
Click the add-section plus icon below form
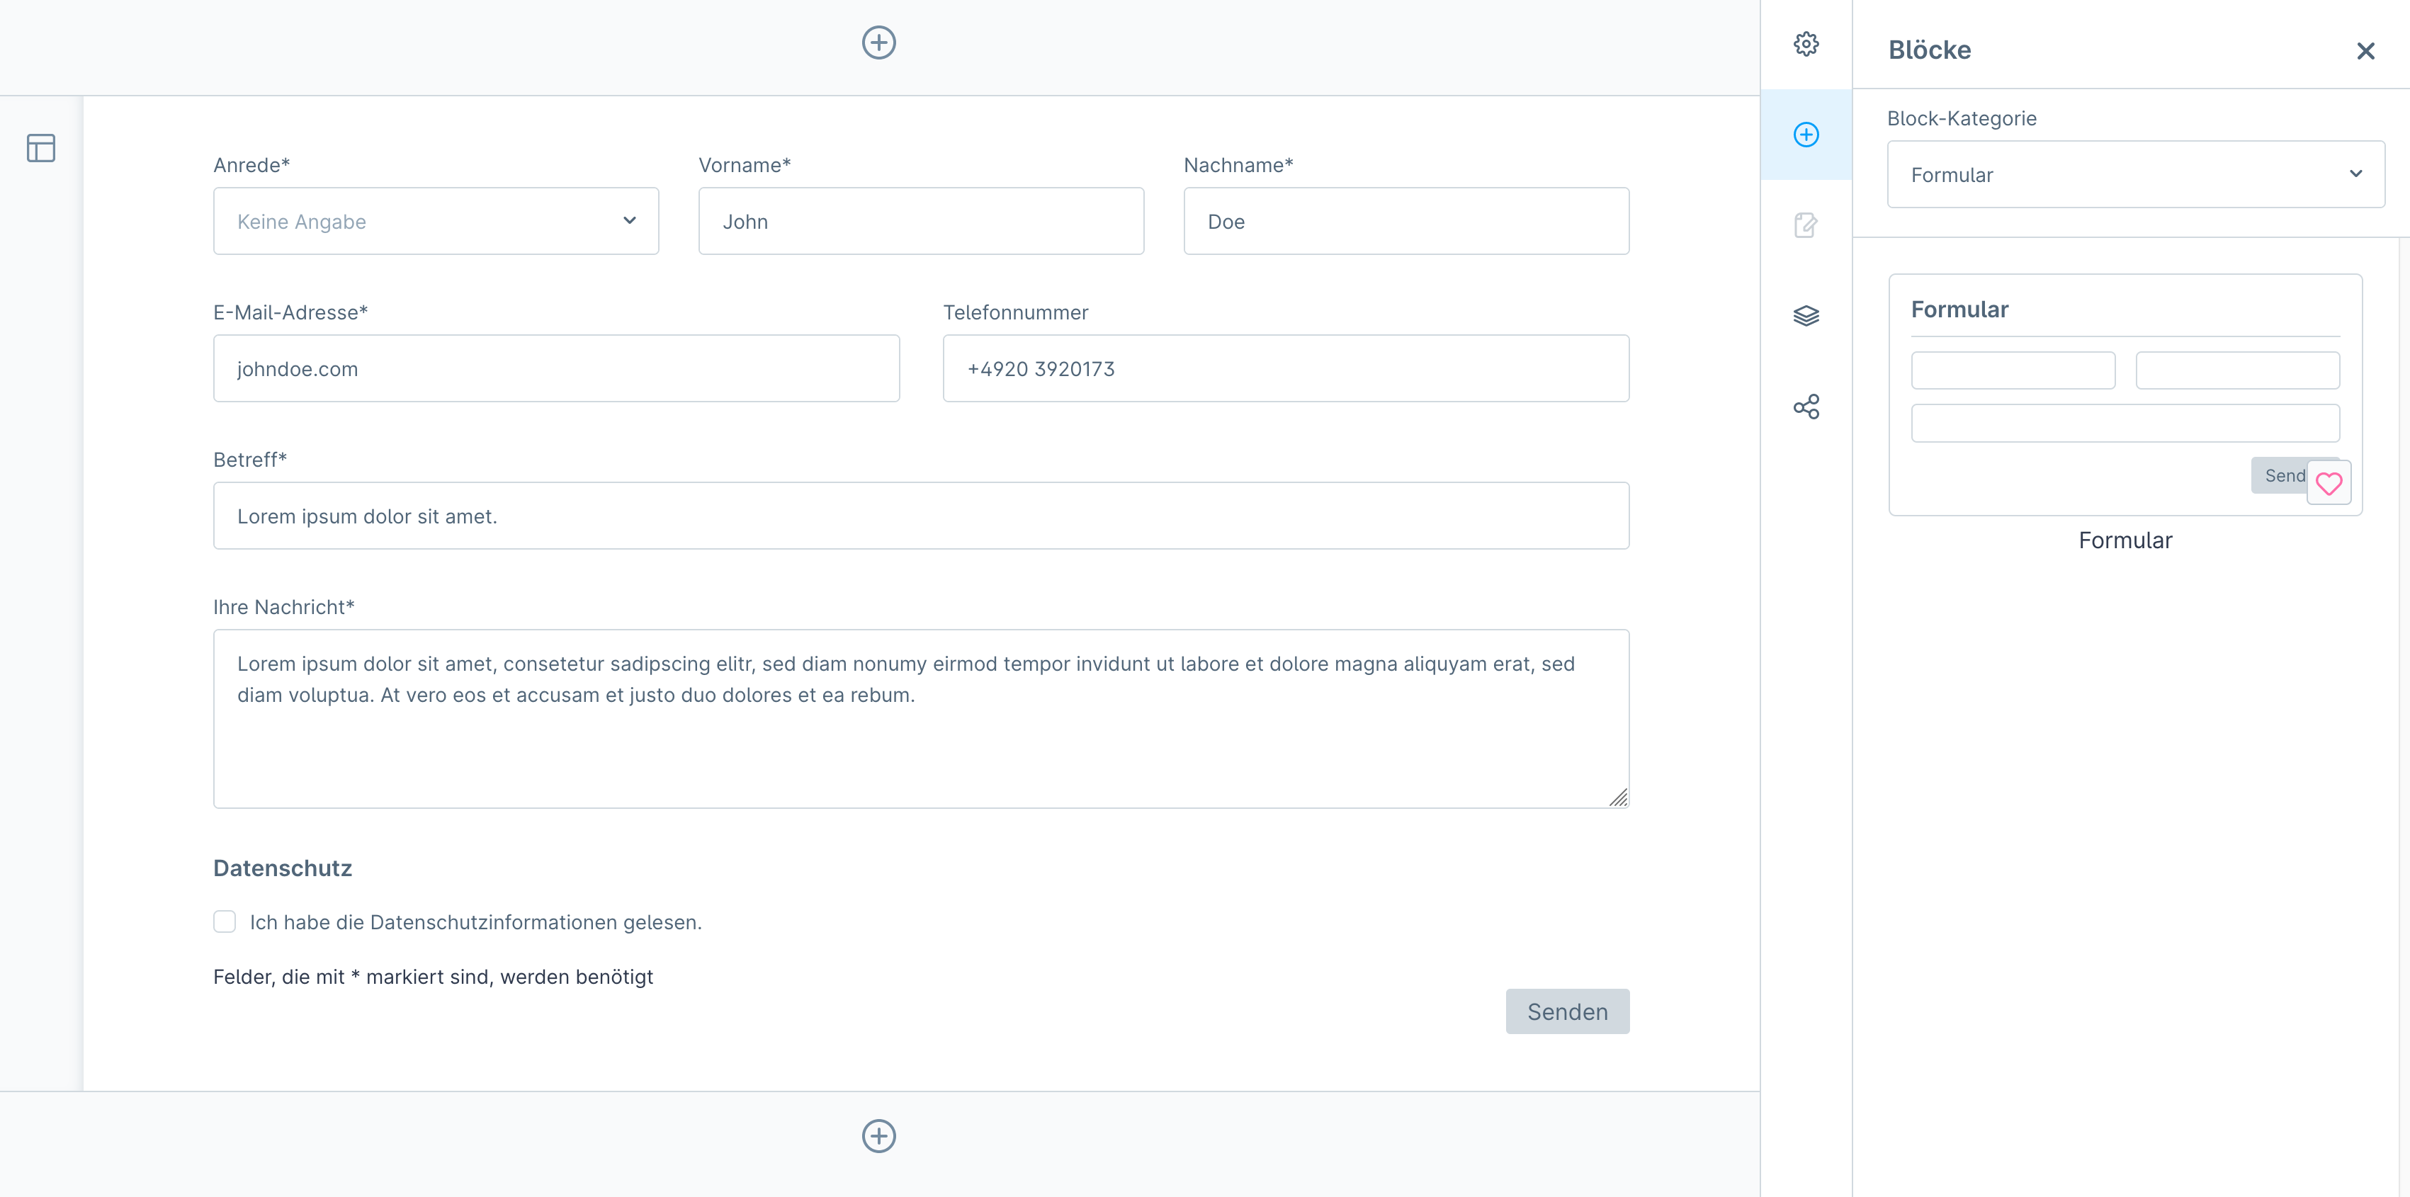click(x=878, y=1136)
